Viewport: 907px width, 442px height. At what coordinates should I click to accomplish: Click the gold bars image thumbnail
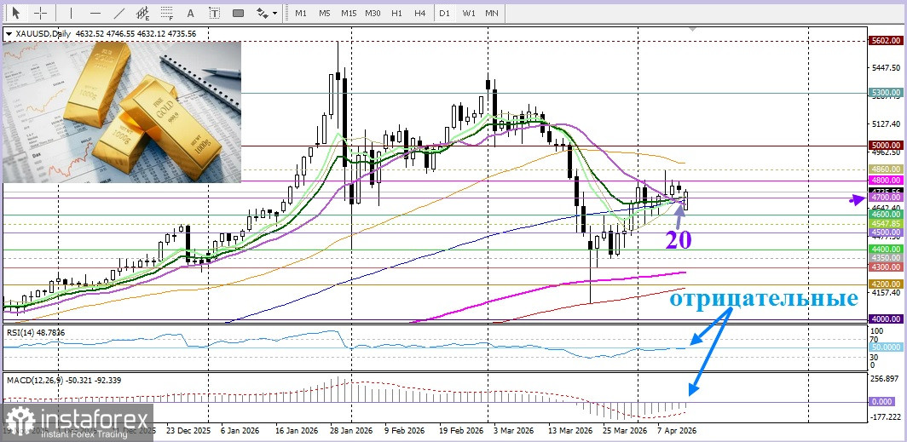click(122, 112)
